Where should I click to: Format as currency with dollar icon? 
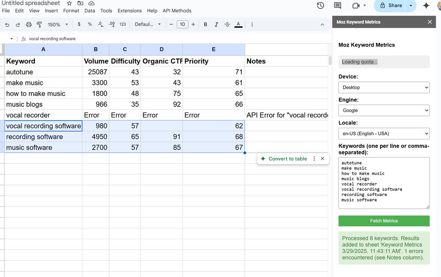pos(79,24)
